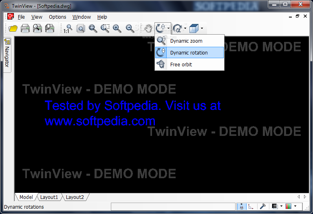Open the Help menu
This screenshot has width=313, height=214.
pos(102,17)
